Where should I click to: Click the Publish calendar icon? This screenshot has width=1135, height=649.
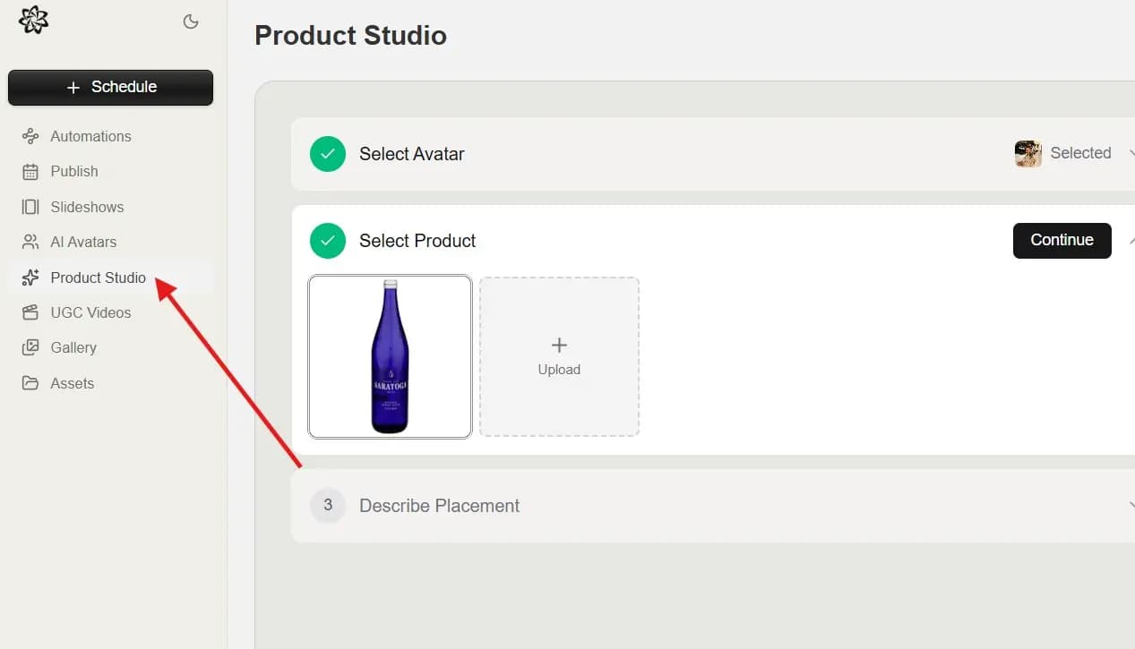click(x=30, y=171)
